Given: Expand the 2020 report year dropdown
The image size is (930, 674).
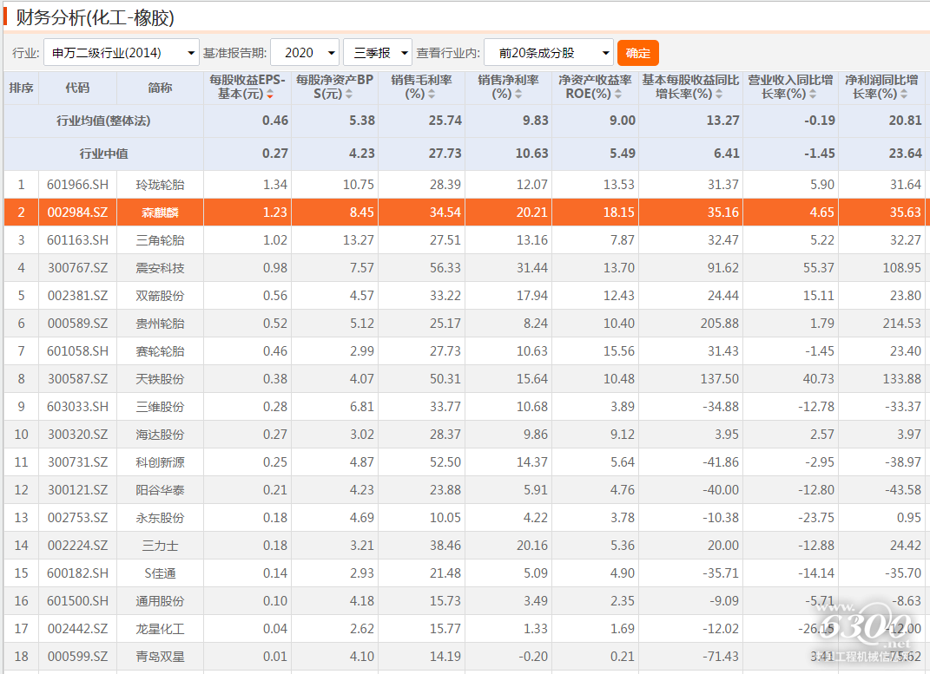Looking at the screenshot, I should [305, 53].
